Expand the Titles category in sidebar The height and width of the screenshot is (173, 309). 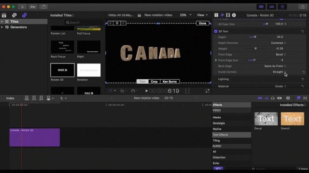pos(2,21)
